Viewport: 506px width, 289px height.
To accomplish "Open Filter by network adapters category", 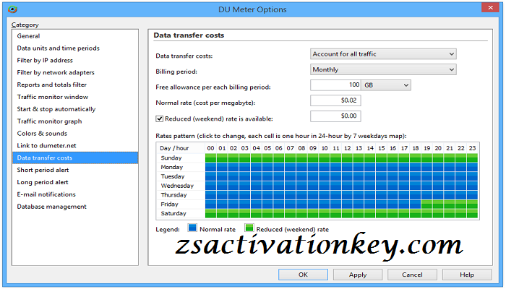I will (x=75, y=72).
